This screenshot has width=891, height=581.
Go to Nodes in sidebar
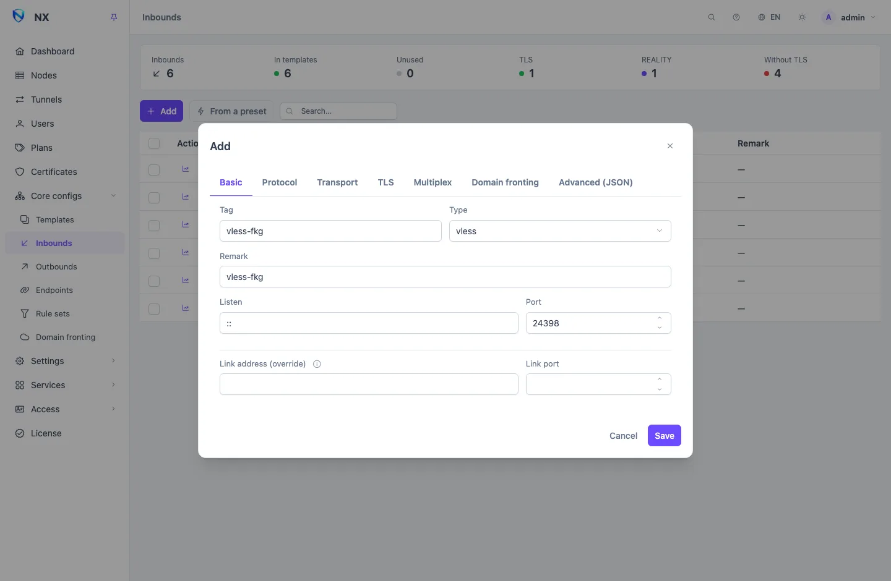[x=65, y=75]
